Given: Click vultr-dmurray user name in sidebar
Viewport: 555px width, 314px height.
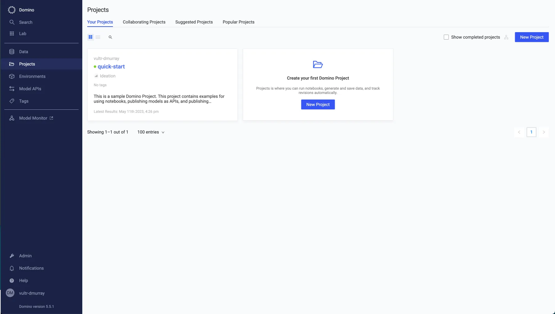Looking at the screenshot, I should (32, 293).
